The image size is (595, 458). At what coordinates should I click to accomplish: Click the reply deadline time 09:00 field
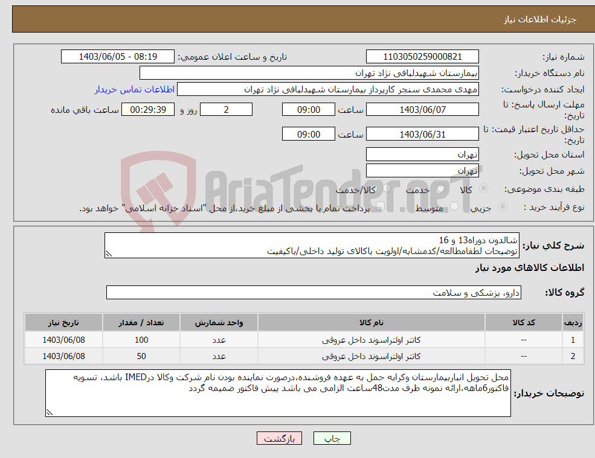[309, 110]
